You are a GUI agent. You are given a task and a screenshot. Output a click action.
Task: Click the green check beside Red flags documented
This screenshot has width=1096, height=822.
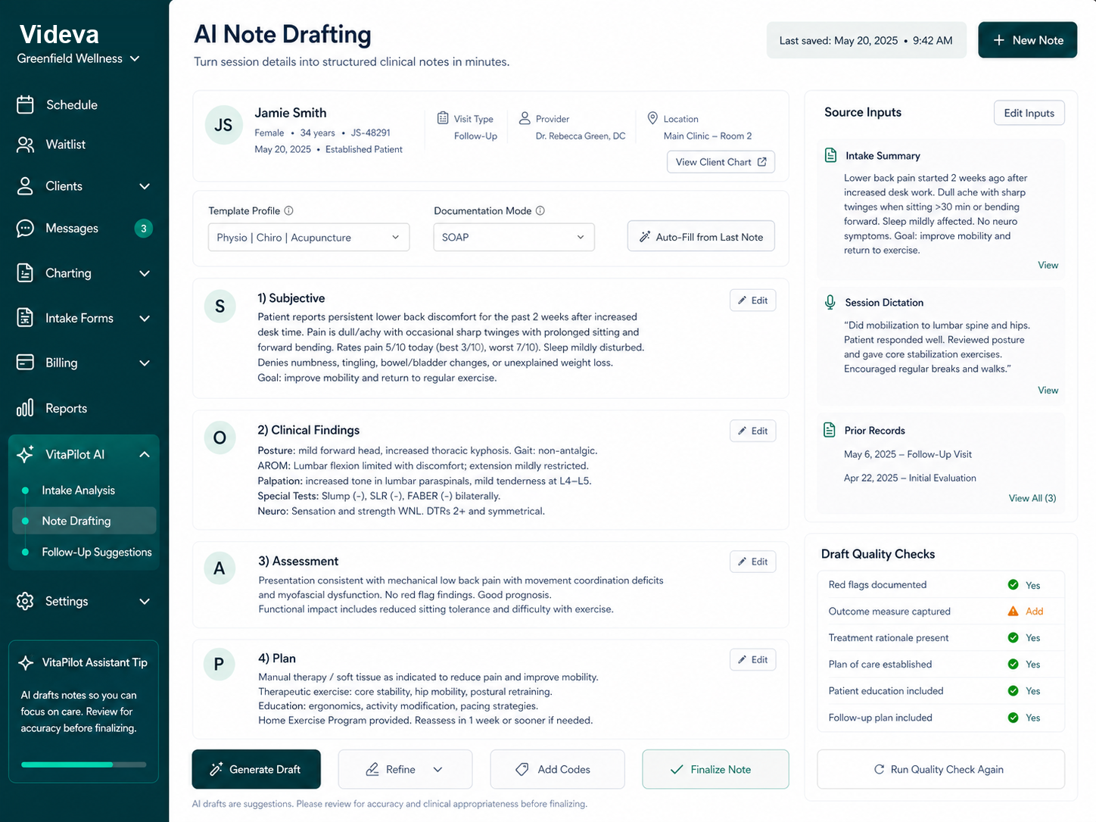coord(1015,584)
